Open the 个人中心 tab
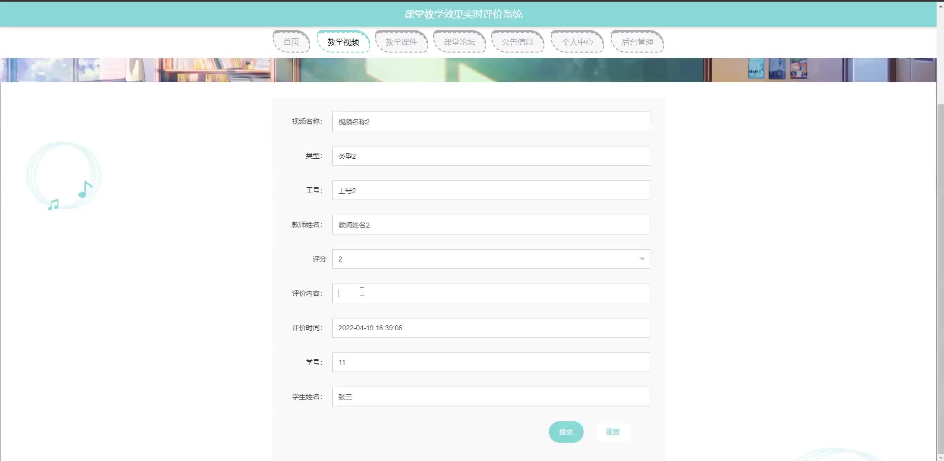944x461 pixels. 577,42
